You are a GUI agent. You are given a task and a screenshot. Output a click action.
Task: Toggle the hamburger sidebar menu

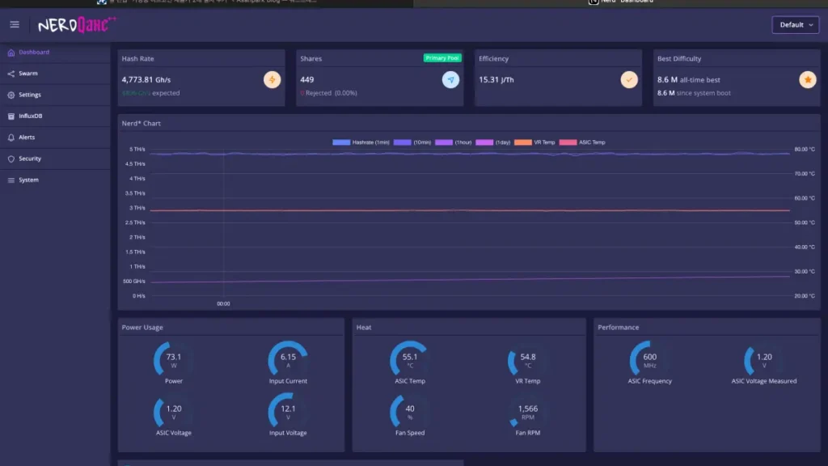point(15,24)
